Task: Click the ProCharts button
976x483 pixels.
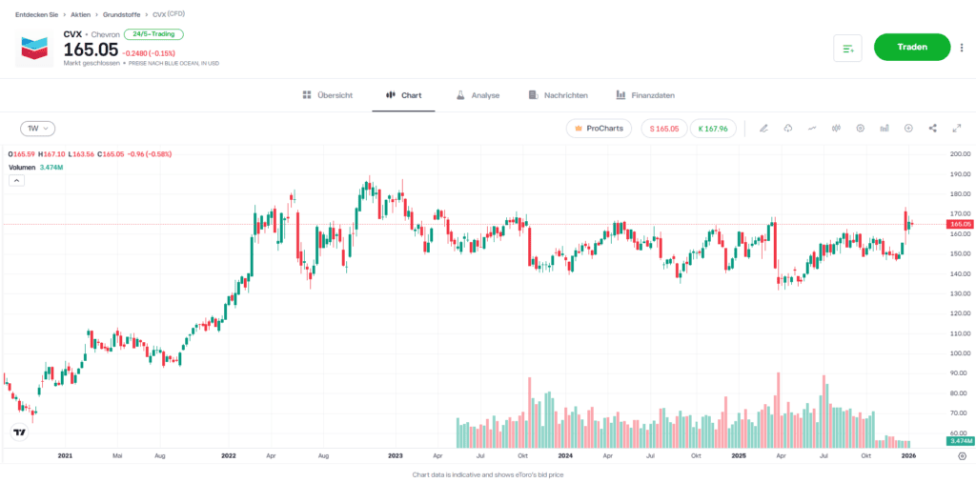Action: click(x=599, y=129)
